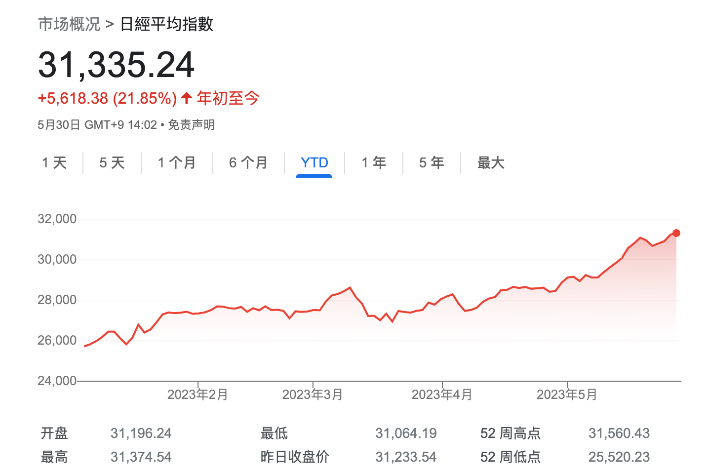The height and width of the screenshot is (475, 709).
Task: Click the 开盘 label
Action: [54, 434]
